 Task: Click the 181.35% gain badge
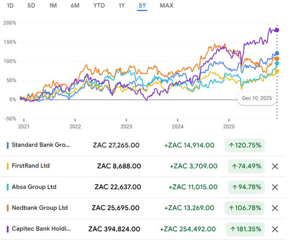click(x=246, y=229)
